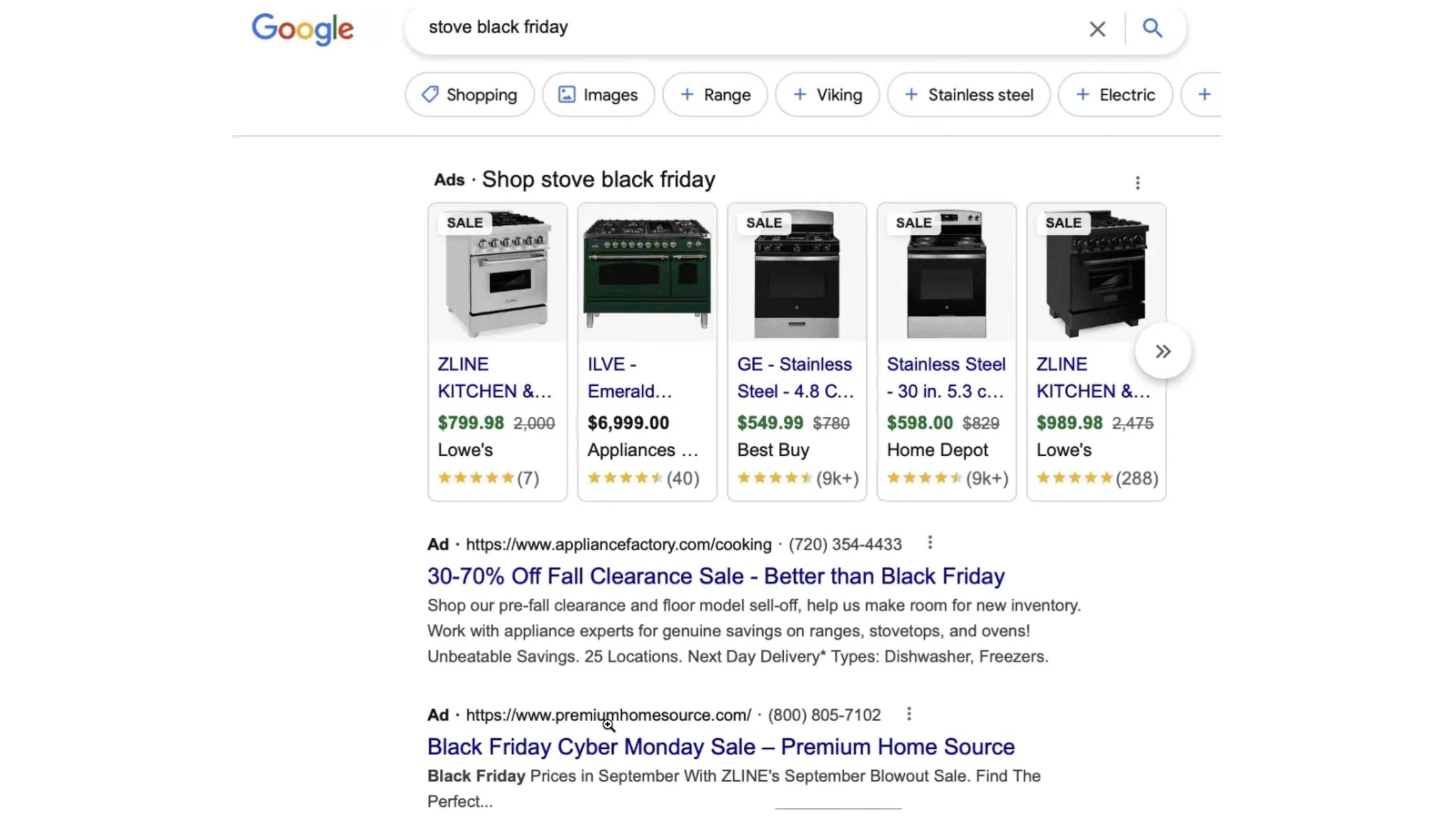Open three-dot menu beside premiumhomesource.com ad
This screenshot has width=1453, height=817.
909,714
